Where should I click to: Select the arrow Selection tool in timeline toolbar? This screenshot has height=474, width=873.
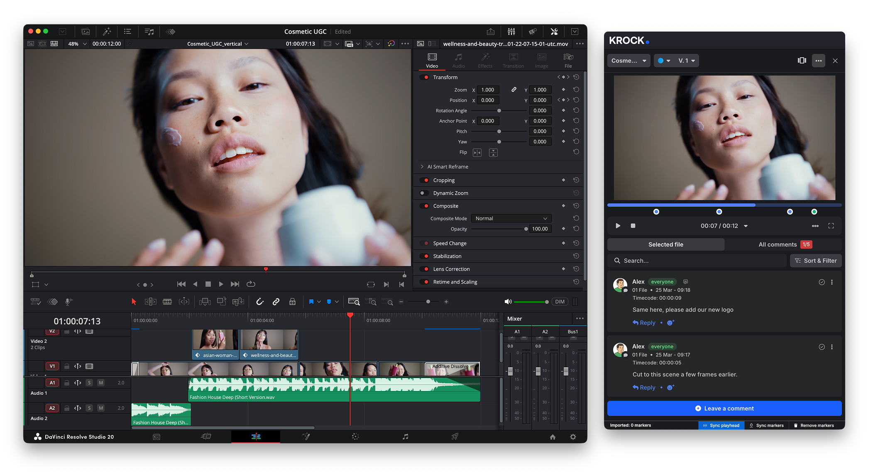[134, 302]
